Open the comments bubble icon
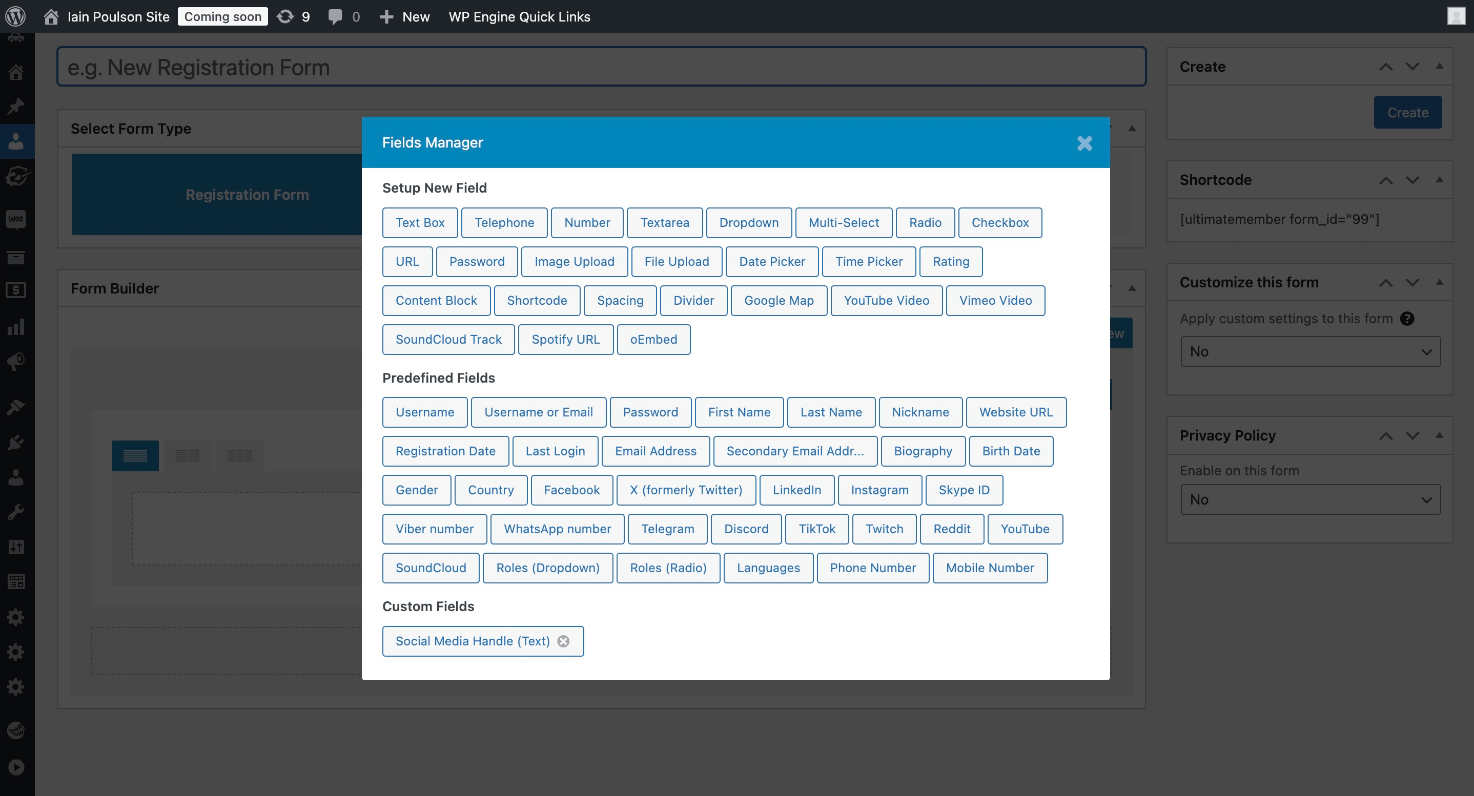 coord(335,16)
